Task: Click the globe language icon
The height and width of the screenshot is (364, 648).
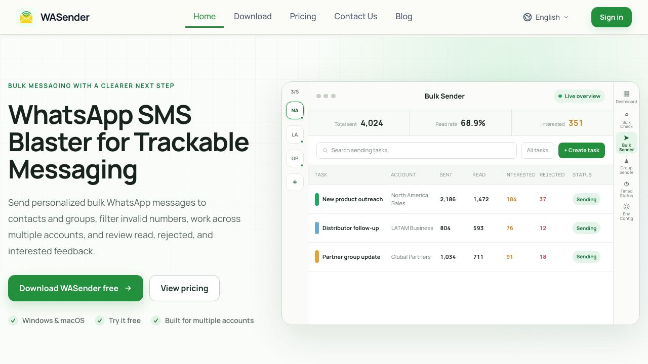Action: 528,17
